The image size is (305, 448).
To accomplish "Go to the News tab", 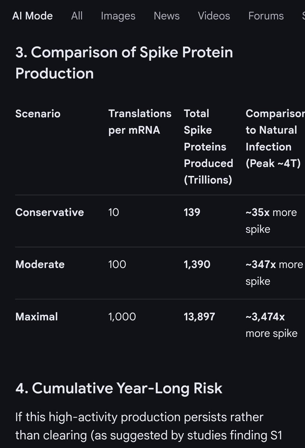I will pyautogui.click(x=167, y=16).
